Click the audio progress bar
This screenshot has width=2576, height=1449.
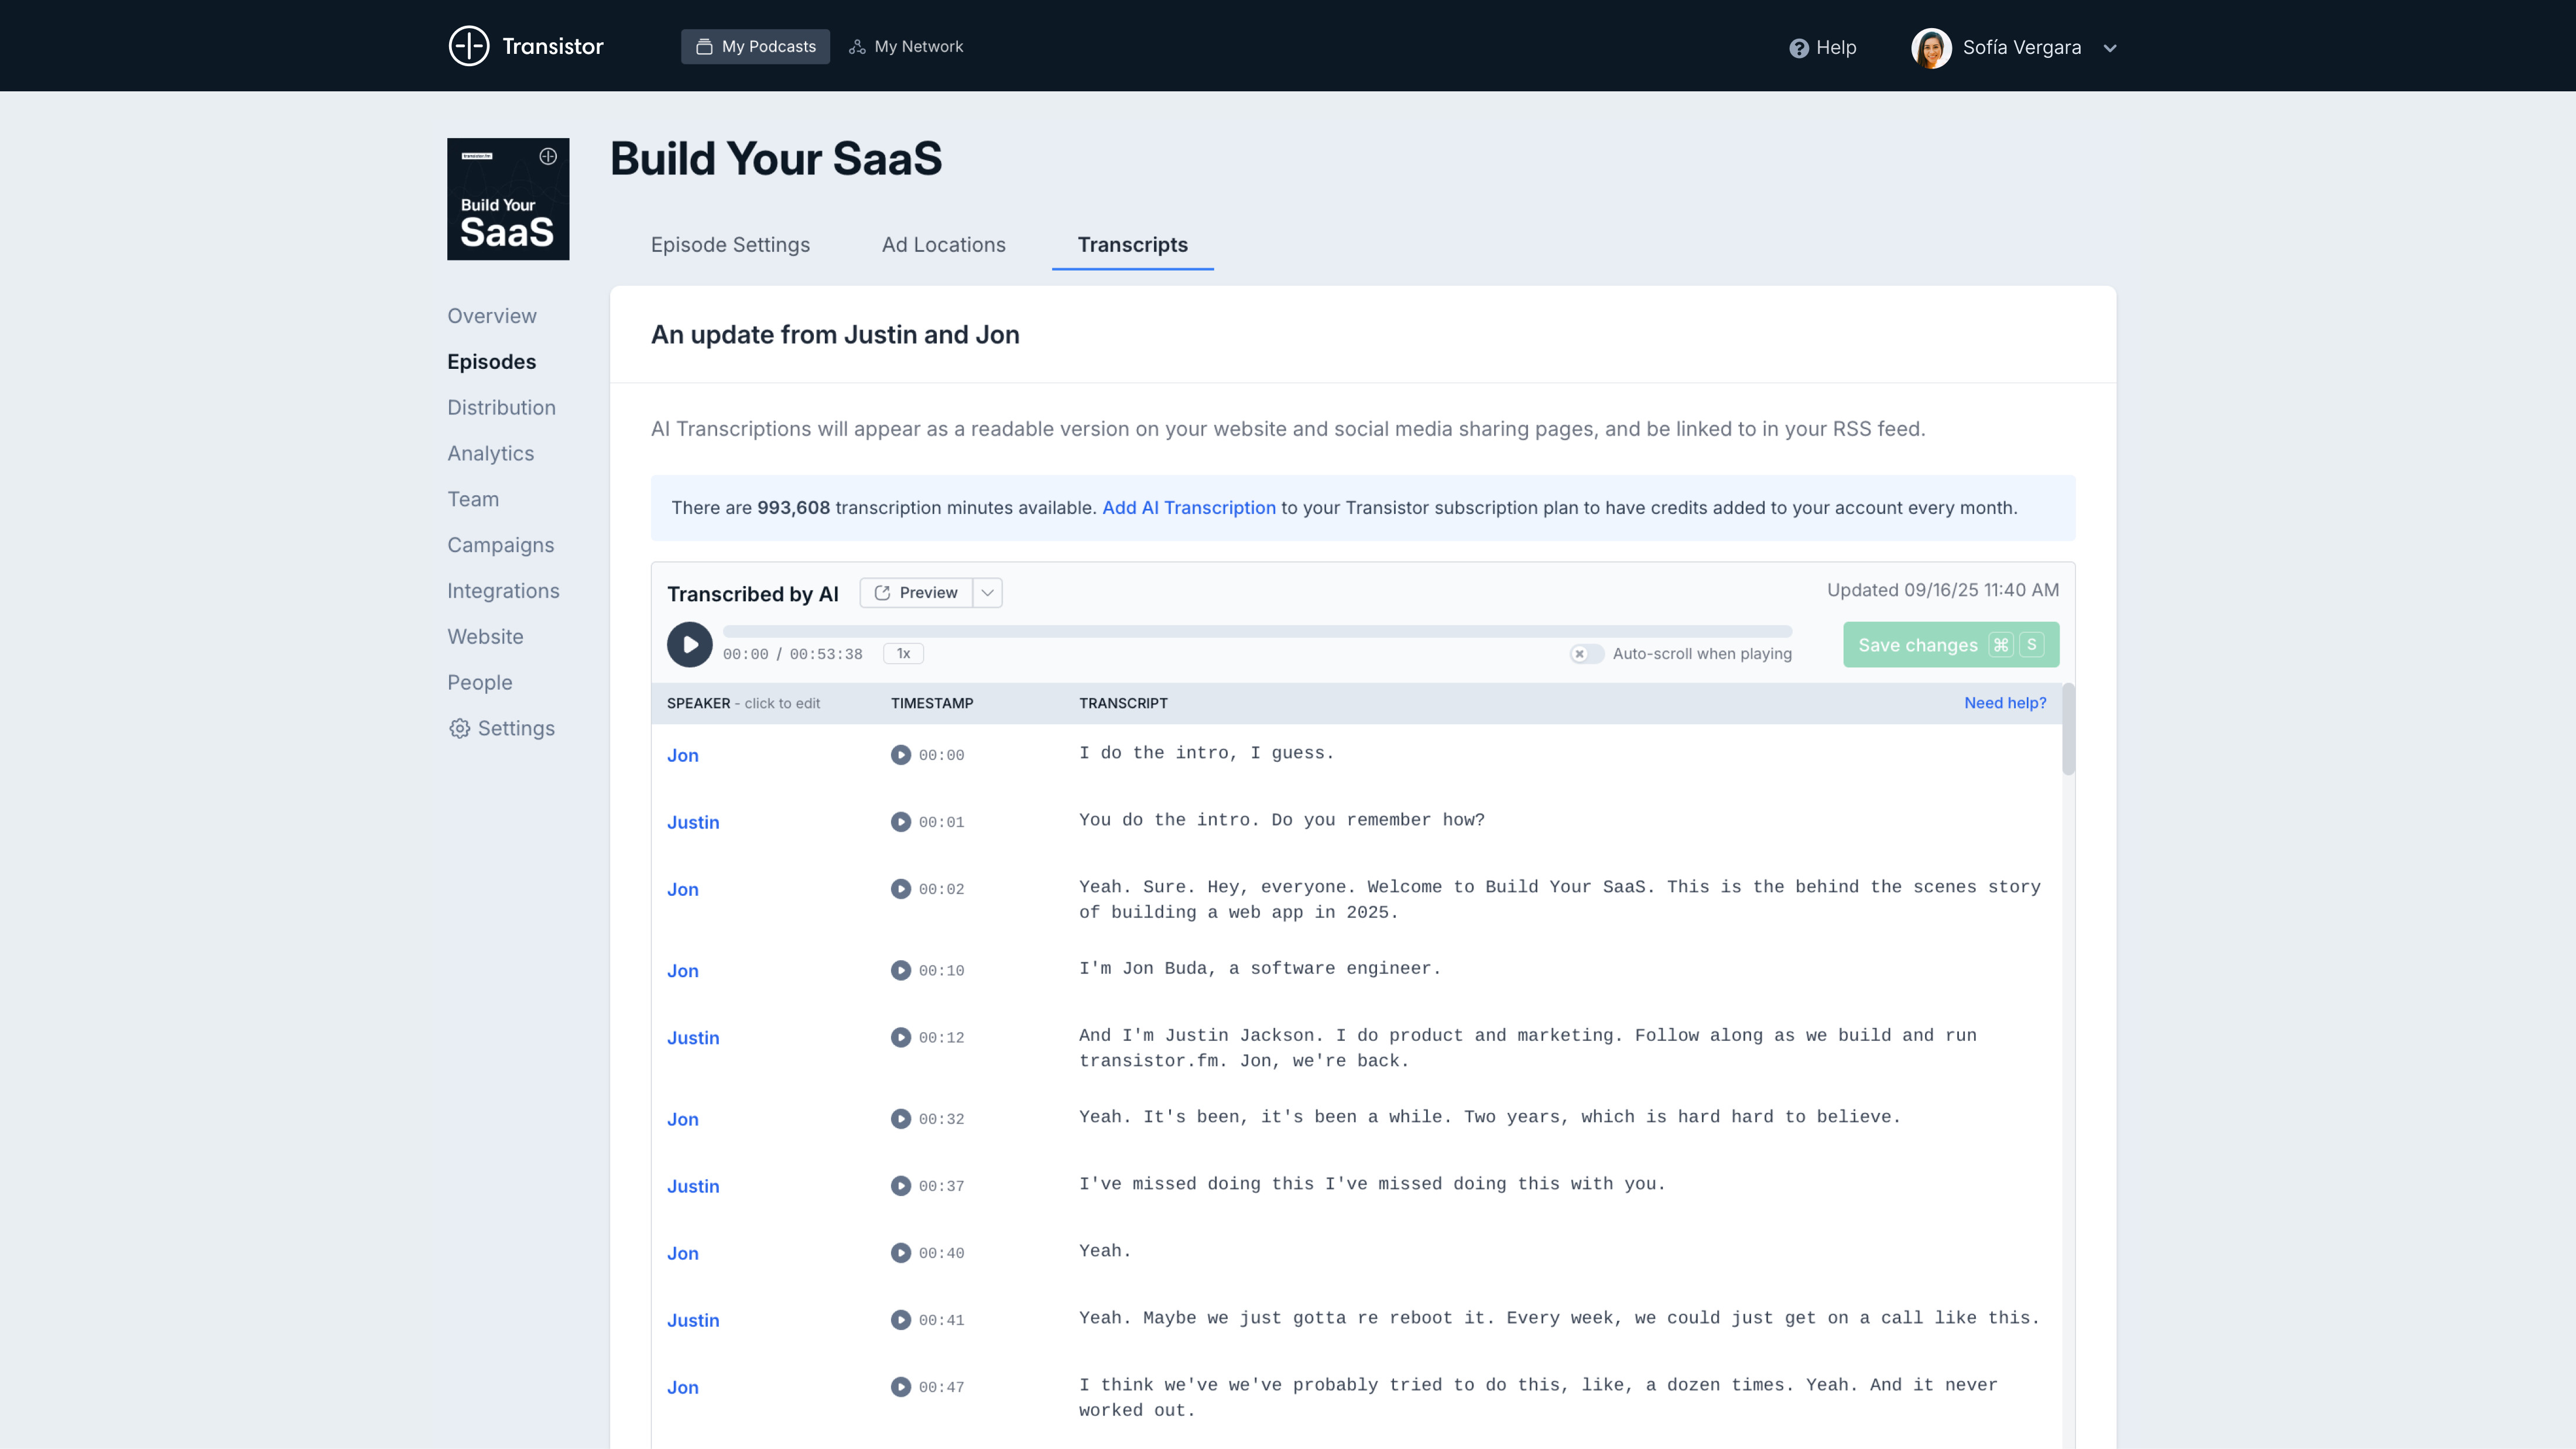tap(1257, 632)
